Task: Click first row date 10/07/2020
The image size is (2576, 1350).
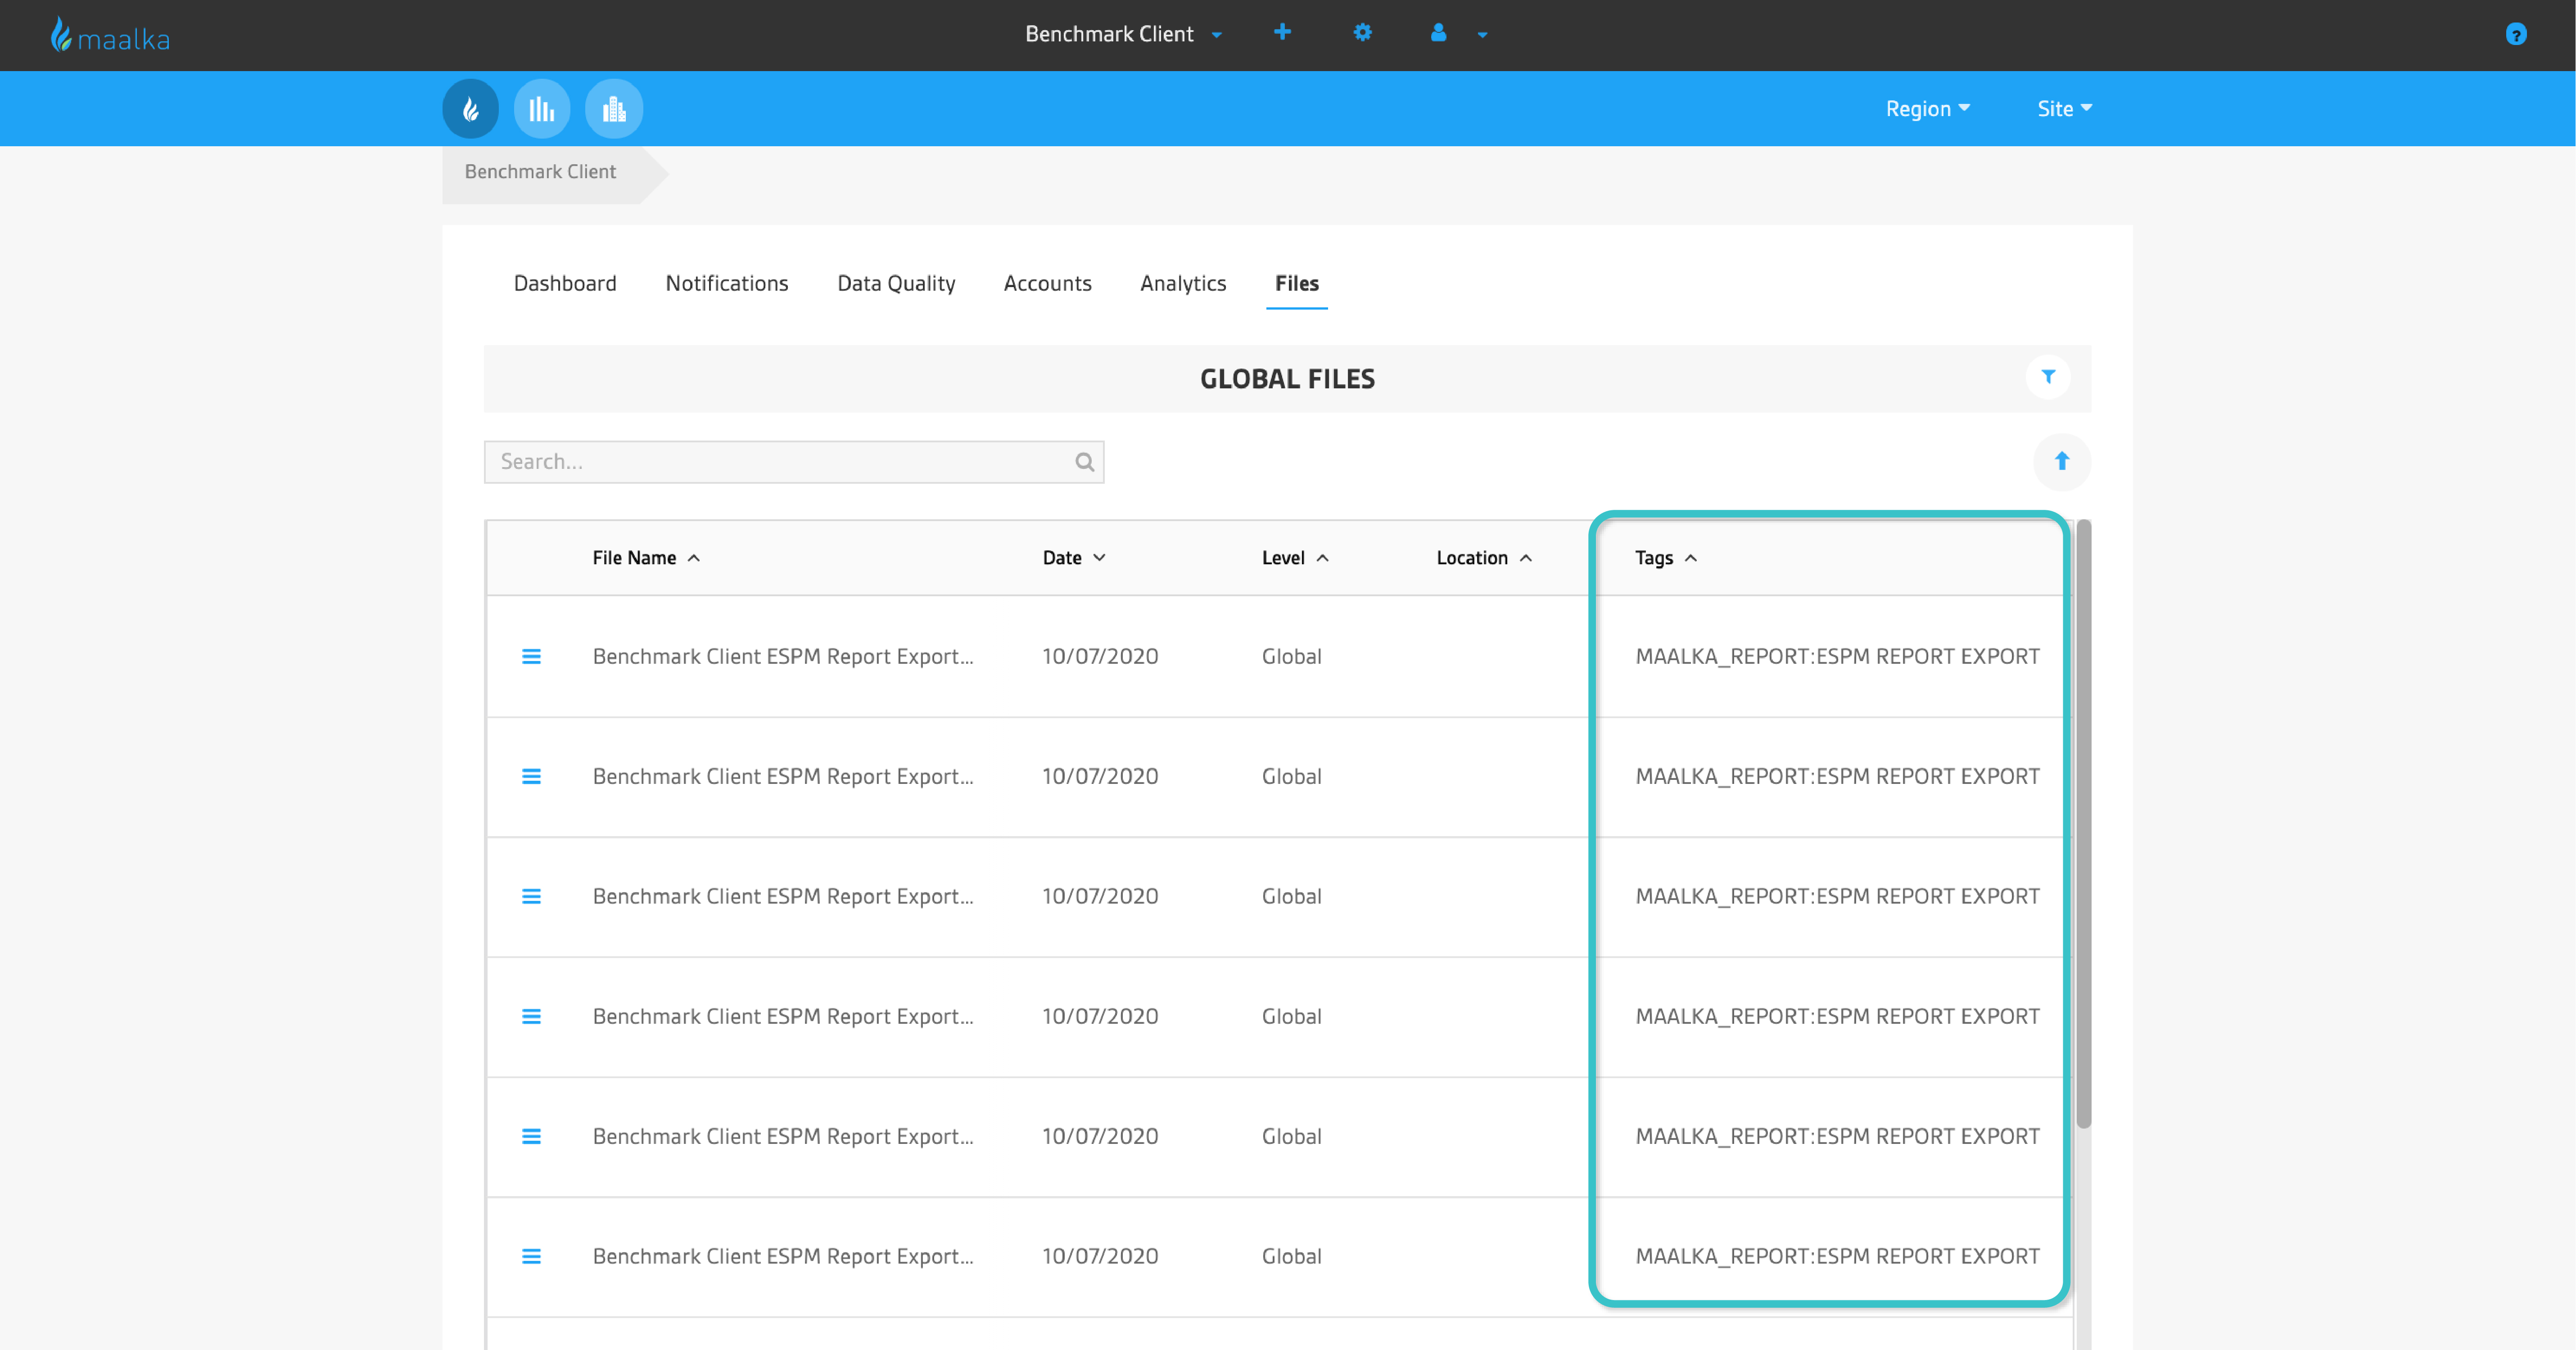Action: point(1100,657)
